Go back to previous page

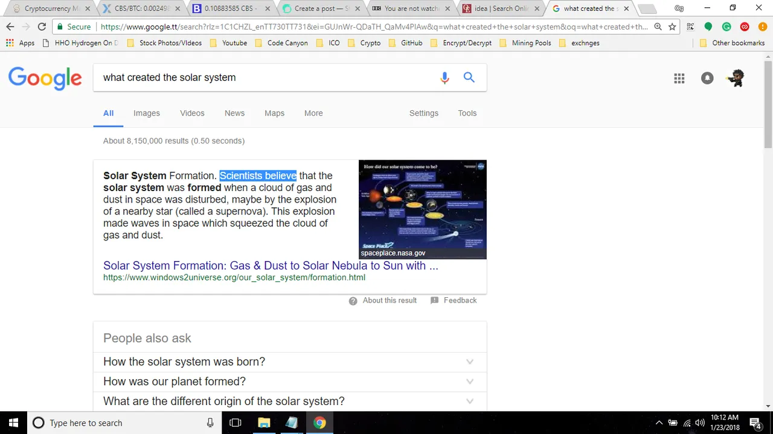(x=10, y=27)
